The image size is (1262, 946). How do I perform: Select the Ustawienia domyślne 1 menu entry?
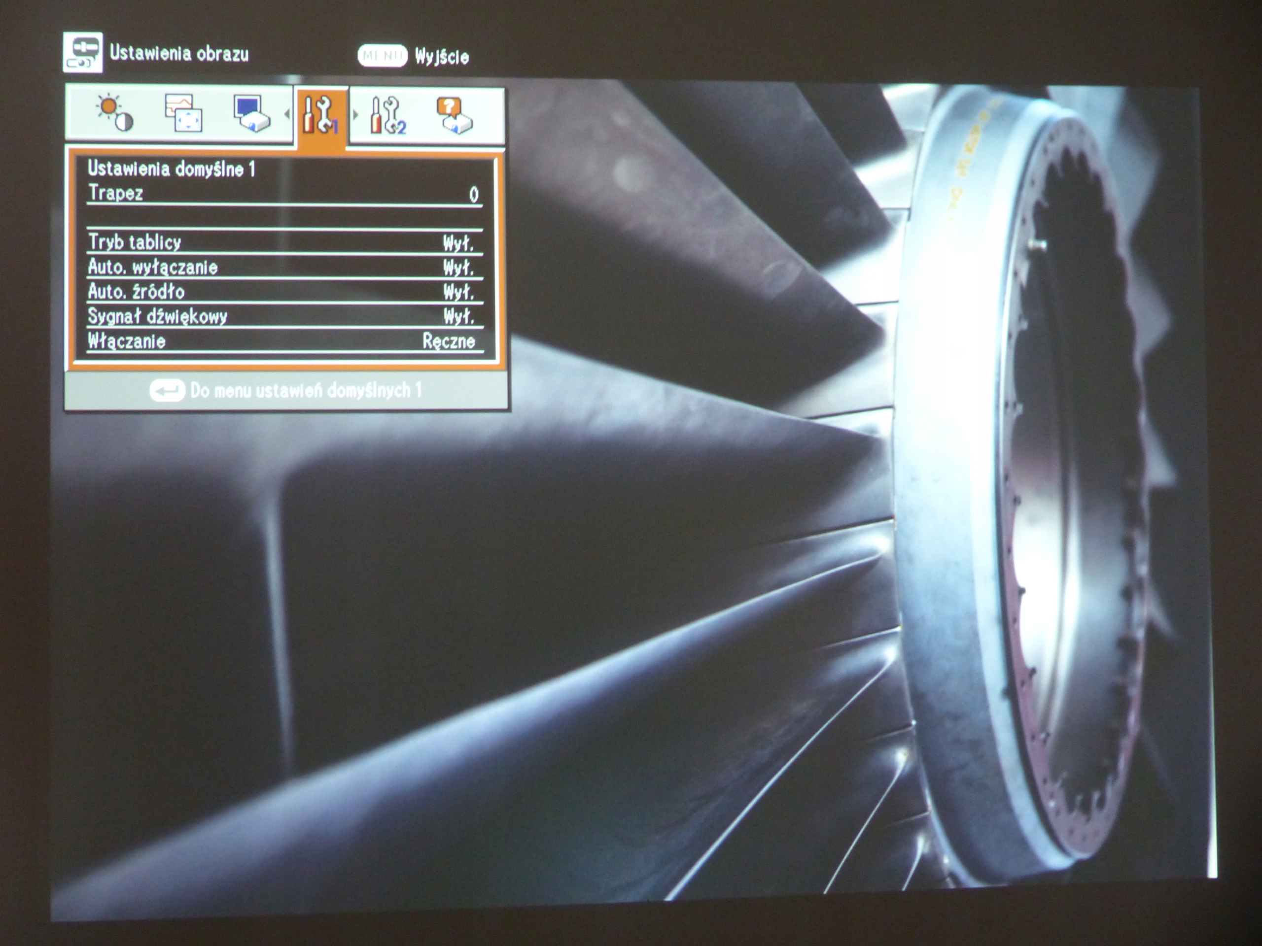171,168
